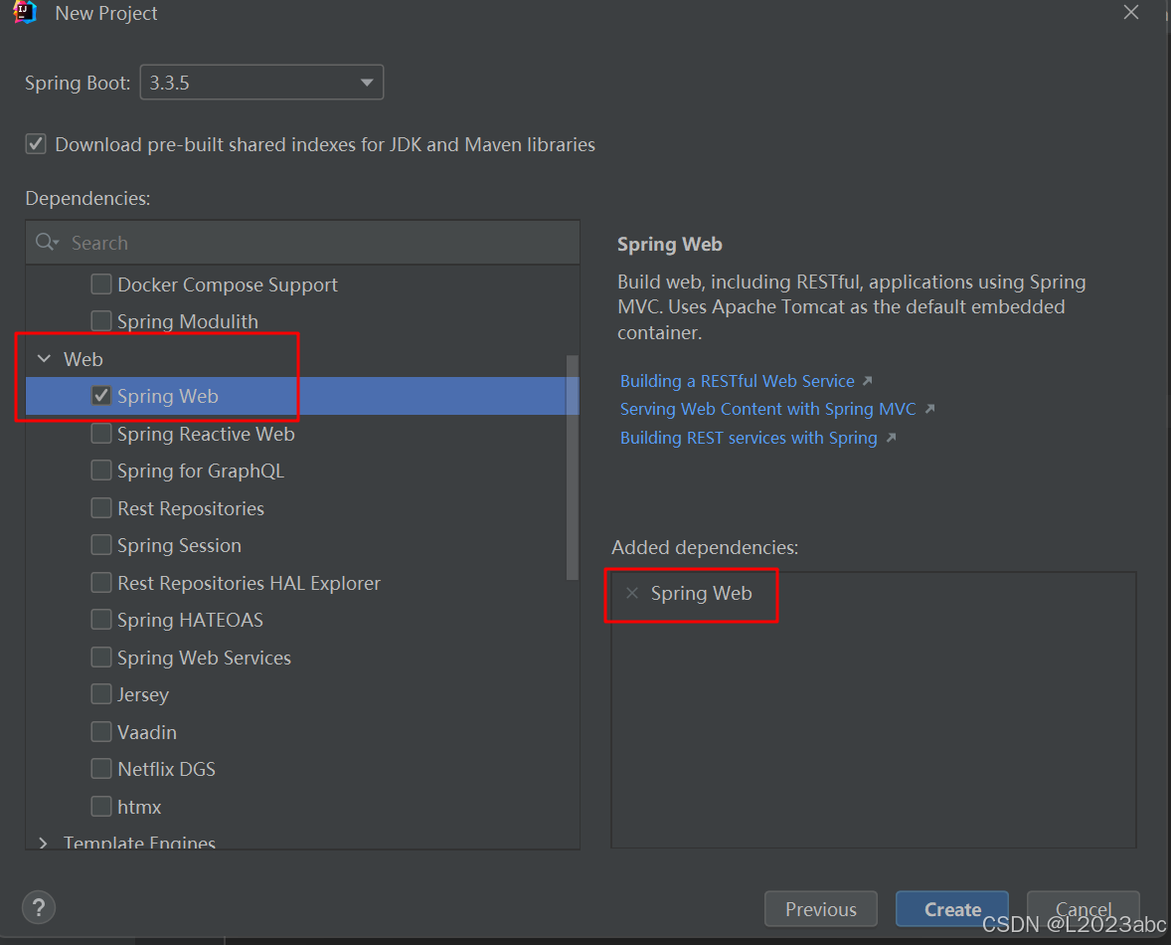This screenshot has height=945, width=1171.
Task: Check Docker Compose Support
Action: click(x=100, y=283)
